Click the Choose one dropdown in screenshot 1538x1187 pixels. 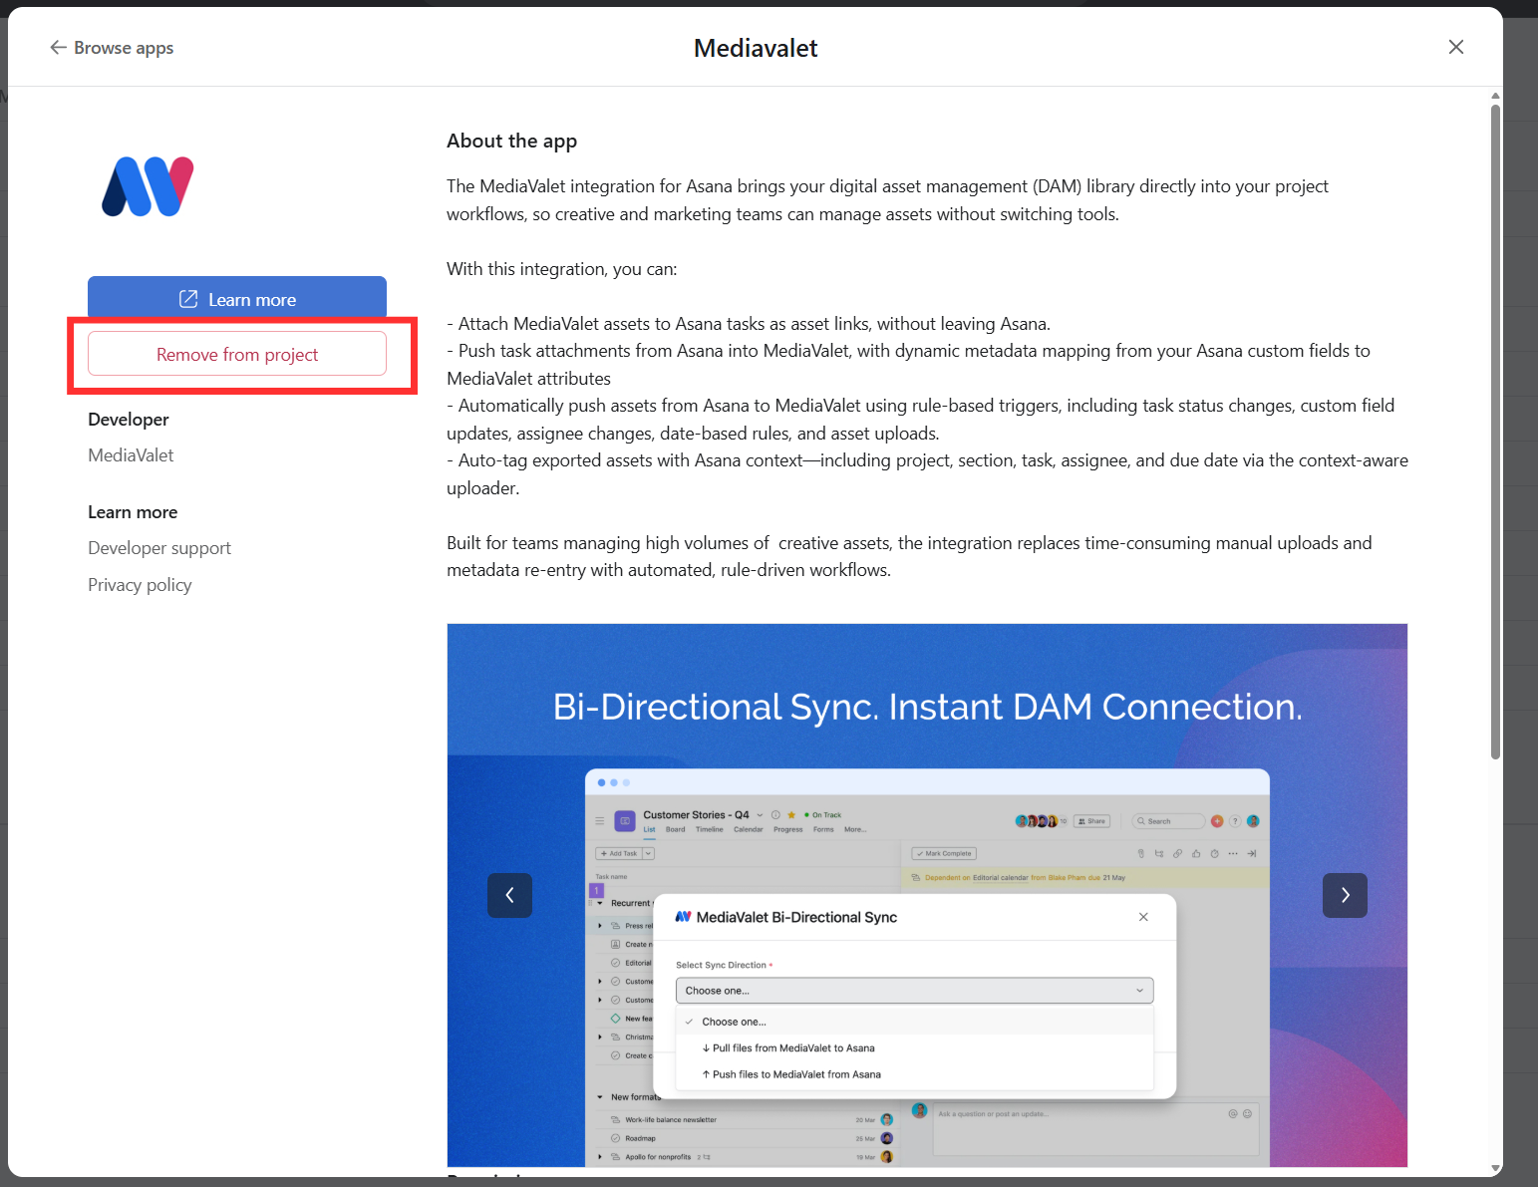pyautogui.click(x=914, y=991)
